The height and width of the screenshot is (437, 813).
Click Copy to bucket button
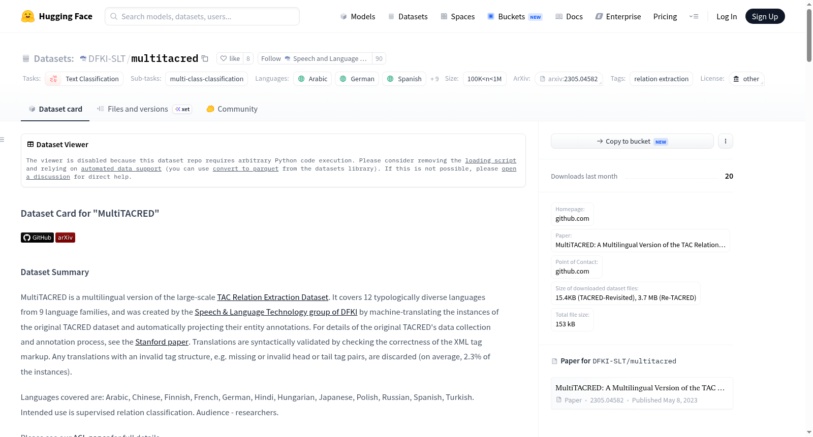[632, 141]
